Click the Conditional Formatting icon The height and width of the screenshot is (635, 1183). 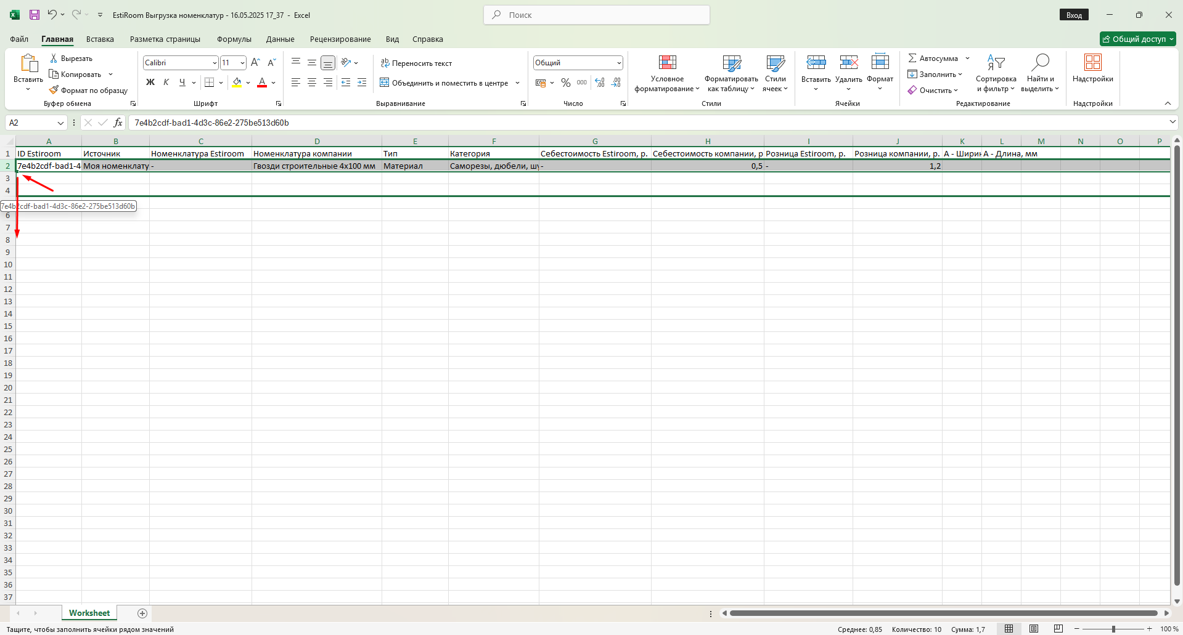[x=667, y=63]
